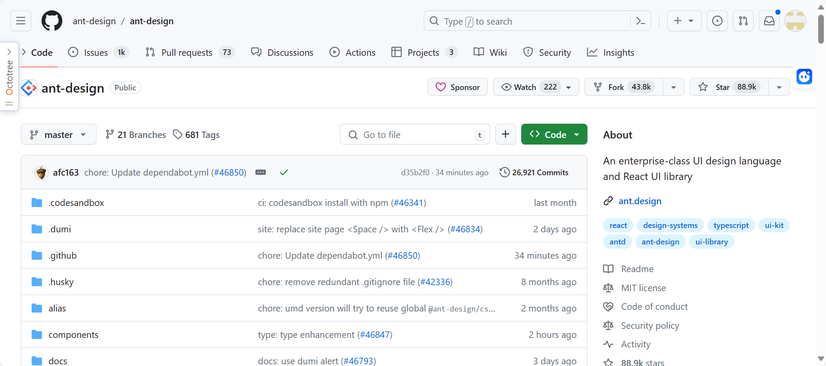Open the GitHub homepage logo
This screenshot has height=366, width=826.
pyautogui.click(x=52, y=21)
